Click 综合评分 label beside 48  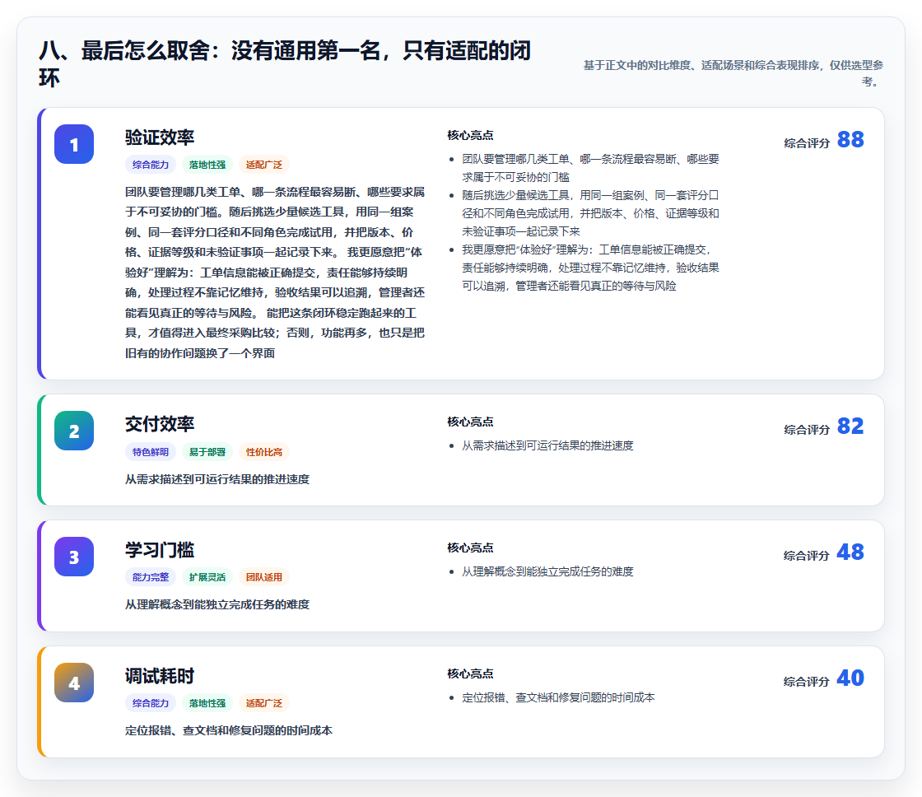(807, 555)
